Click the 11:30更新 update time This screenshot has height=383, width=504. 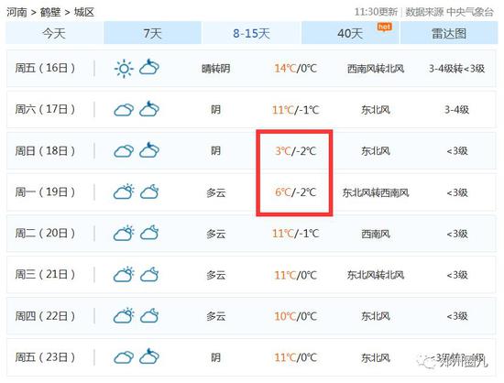click(376, 12)
